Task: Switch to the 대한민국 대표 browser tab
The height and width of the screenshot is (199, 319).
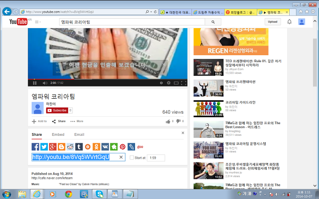Action: coord(175,12)
